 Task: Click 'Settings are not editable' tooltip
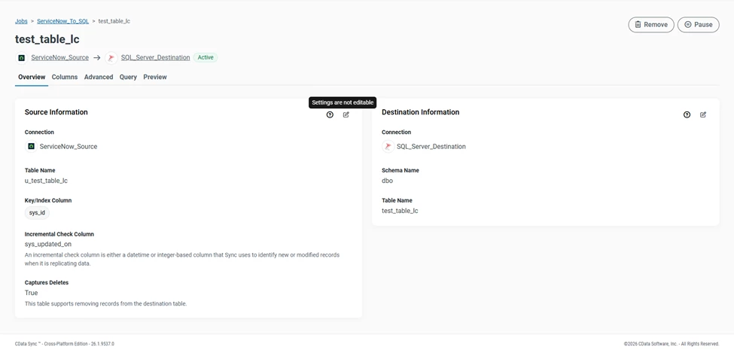pos(343,102)
